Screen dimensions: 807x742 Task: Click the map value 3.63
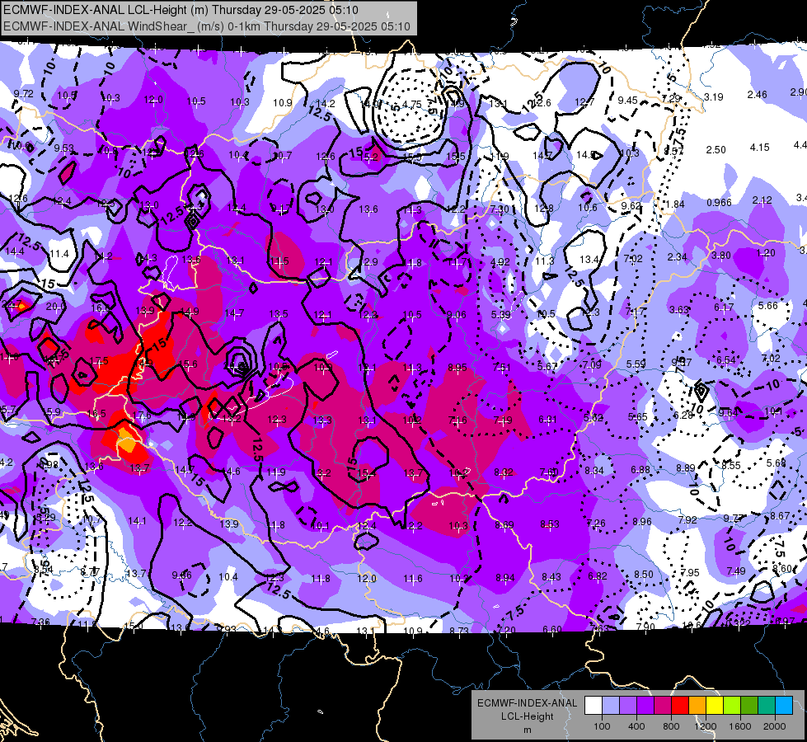[x=679, y=309]
